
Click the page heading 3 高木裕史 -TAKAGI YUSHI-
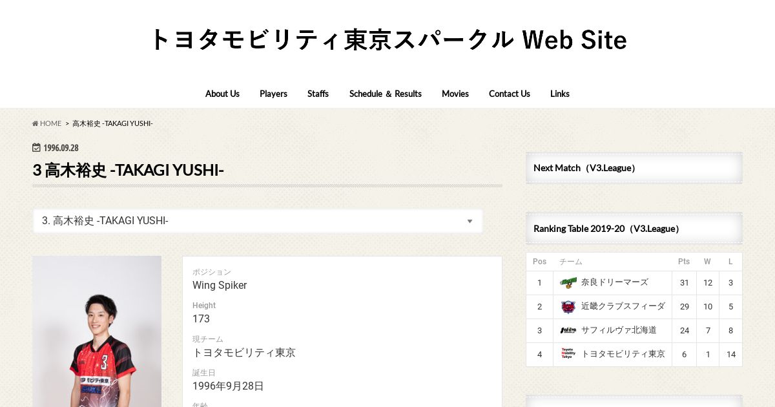pyautogui.click(x=128, y=171)
